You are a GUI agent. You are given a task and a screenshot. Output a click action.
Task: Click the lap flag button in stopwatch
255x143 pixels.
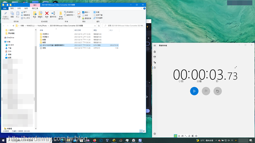pos(206,91)
